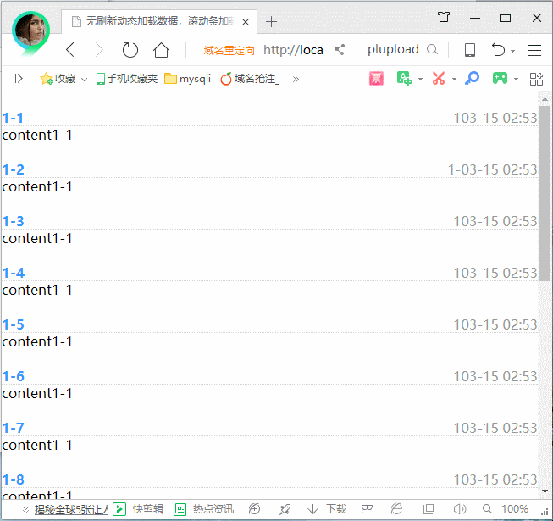Open the 手机收藏夹 bookmark
Viewport: 553px width, 521px height.
click(127, 78)
